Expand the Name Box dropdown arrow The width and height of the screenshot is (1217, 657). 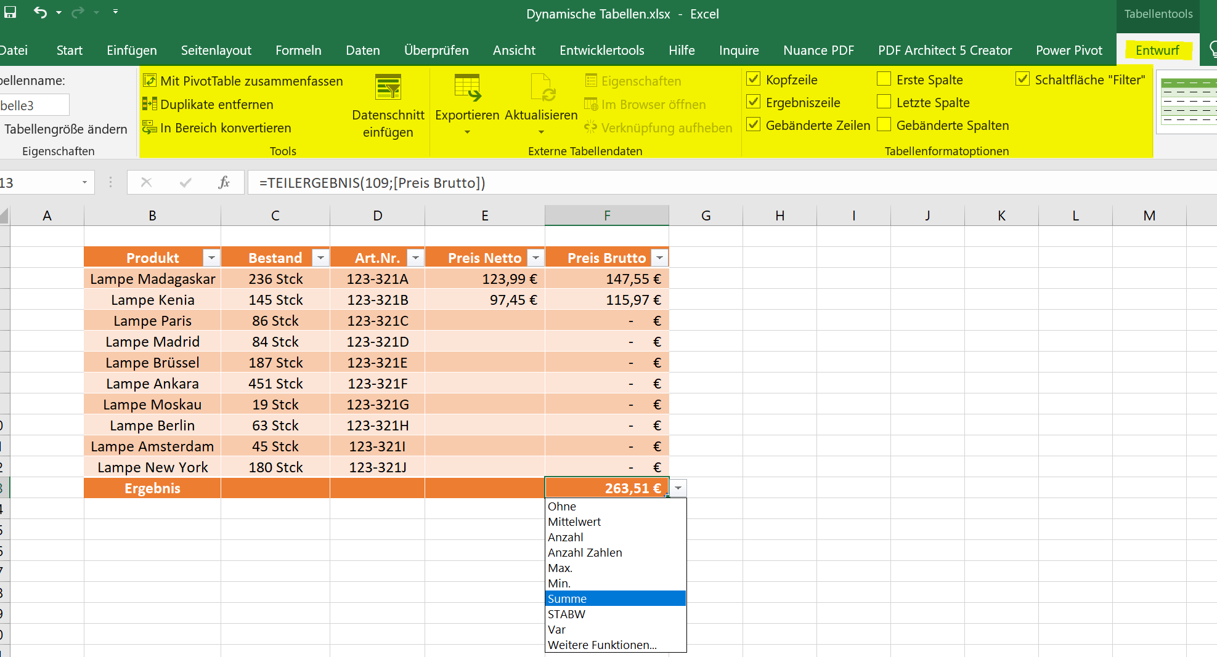click(x=84, y=183)
